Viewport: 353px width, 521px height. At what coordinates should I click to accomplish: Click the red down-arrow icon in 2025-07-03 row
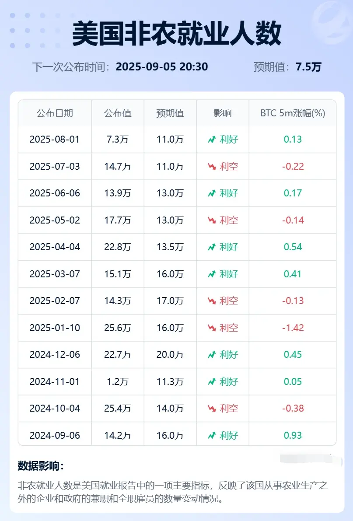coord(212,167)
